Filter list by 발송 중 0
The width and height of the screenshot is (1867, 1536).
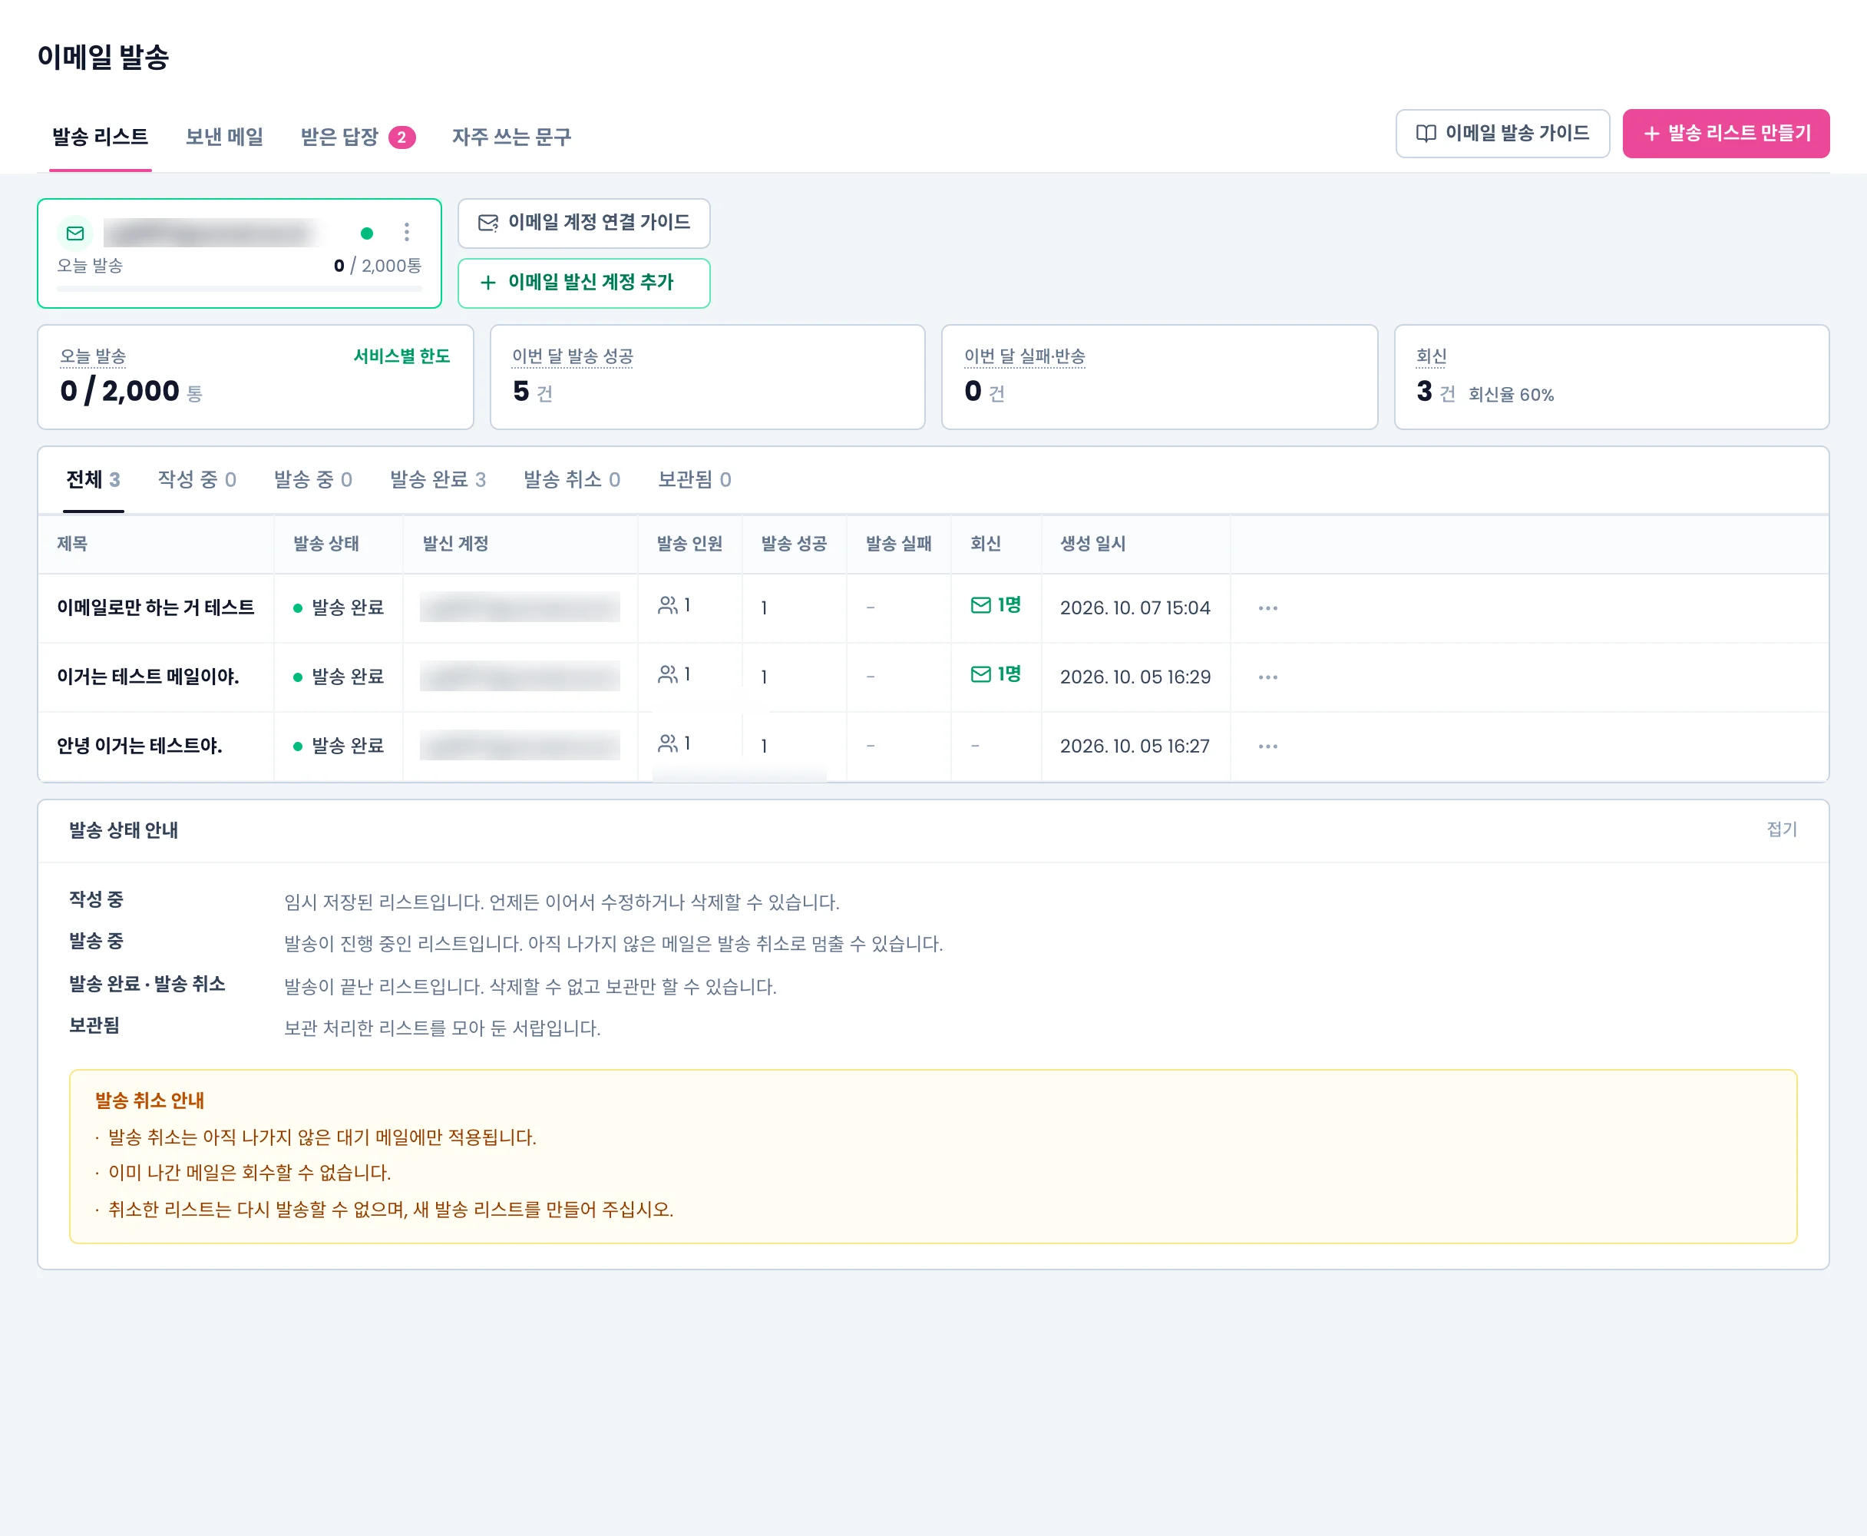[x=313, y=479]
